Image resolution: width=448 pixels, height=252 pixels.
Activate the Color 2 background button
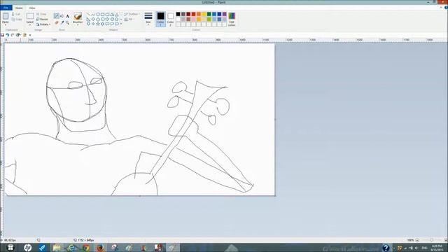click(170, 20)
